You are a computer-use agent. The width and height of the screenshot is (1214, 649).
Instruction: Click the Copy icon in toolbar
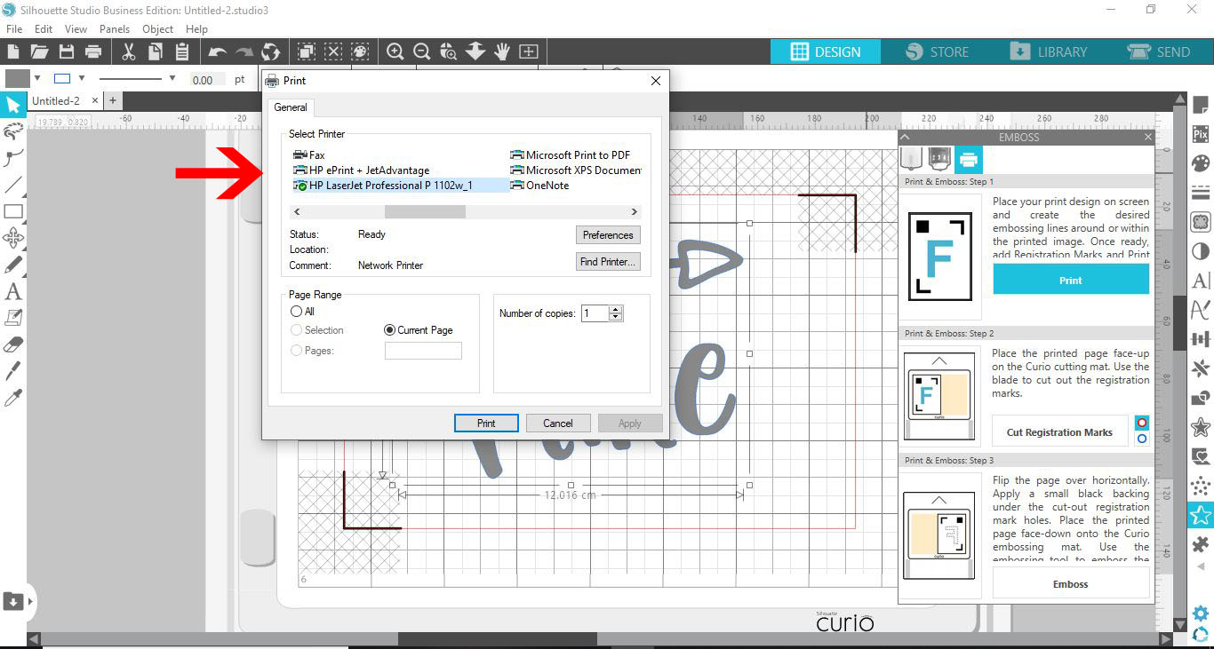tap(156, 51)
